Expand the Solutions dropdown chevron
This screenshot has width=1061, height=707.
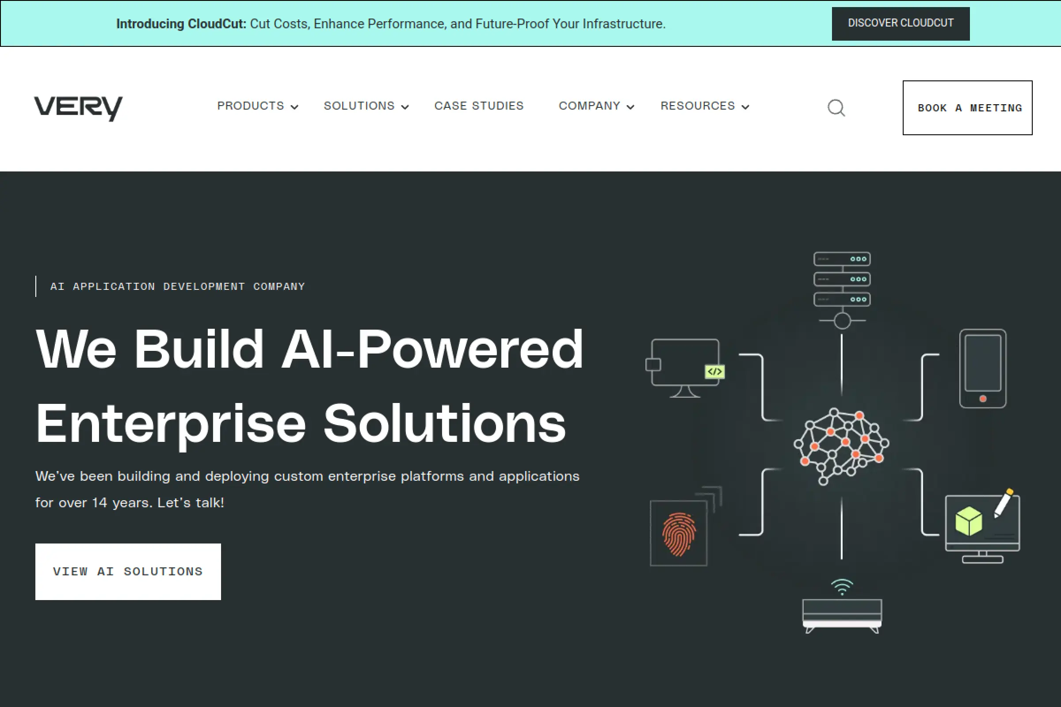[x=405, y=107]
